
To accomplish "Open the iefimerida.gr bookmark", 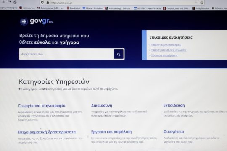I will 118,8.
